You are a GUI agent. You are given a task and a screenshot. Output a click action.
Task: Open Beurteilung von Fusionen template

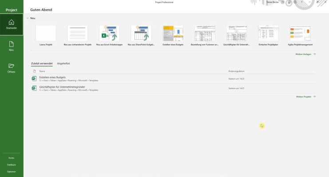tap(205, 35)
